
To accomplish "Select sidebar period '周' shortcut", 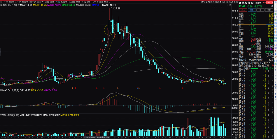I will click(275, 85).
